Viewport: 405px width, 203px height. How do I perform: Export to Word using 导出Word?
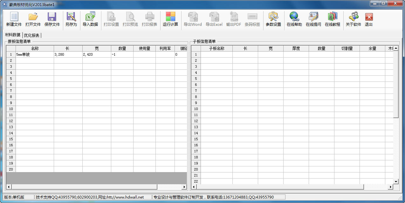[x=193, y=19]
